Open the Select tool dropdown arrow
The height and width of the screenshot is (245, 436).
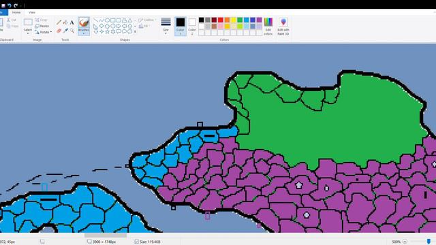coord(28,33)
